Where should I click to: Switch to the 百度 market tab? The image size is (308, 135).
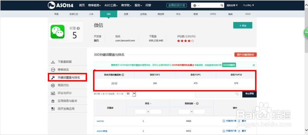click(126, 14)
